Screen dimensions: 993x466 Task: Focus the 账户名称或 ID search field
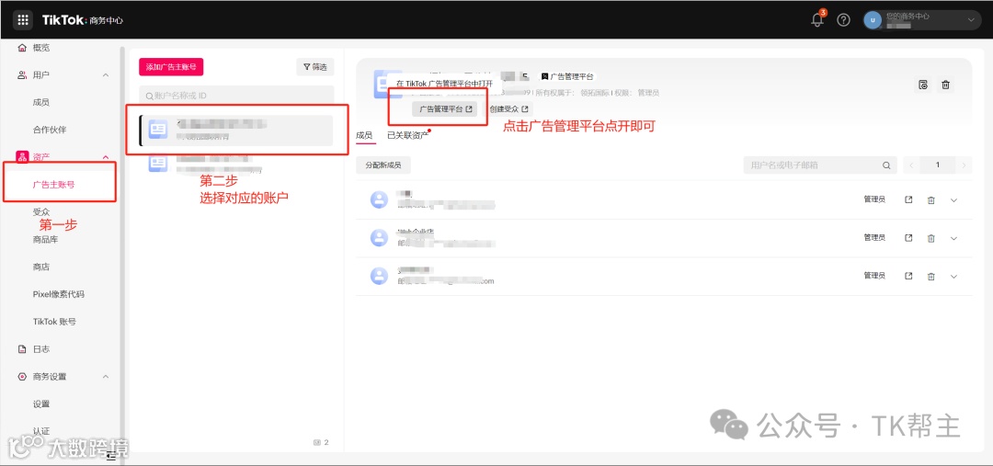click(236, 96)
